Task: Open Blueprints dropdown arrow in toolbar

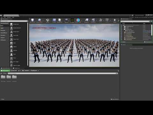Action: (x=90, y=20)
